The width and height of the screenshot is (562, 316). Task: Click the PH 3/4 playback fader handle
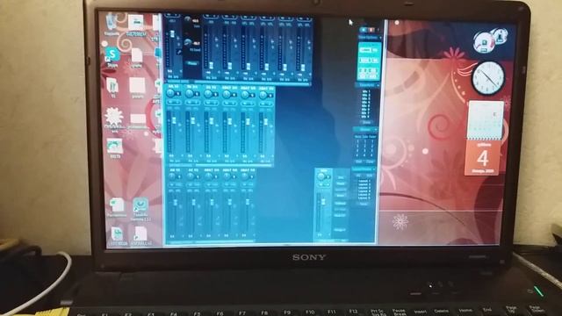click(x=193, y=121)
